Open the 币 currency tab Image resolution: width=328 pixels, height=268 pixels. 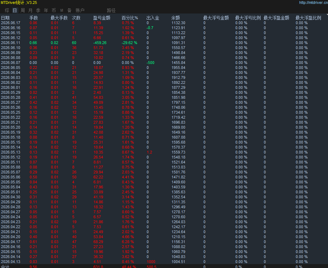[54, 10]
